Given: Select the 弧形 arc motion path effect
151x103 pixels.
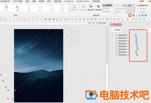Looking at the screenshot, I should pos(40,8).
